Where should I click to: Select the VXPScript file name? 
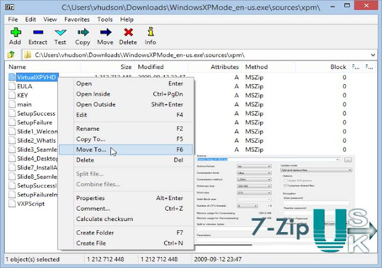click(x=31, y=204)
